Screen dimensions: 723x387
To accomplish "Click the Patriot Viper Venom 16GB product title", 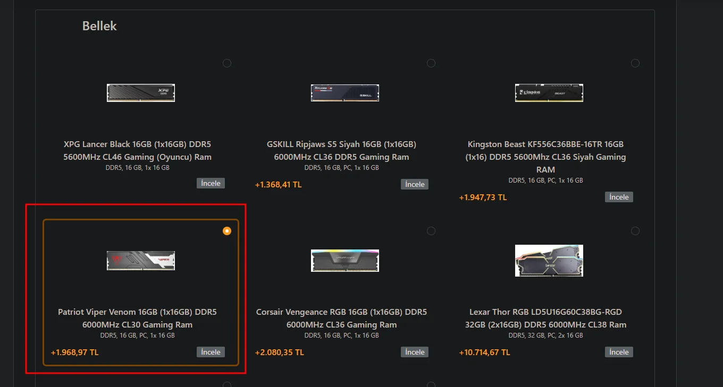I will click(x=138, y=319).
